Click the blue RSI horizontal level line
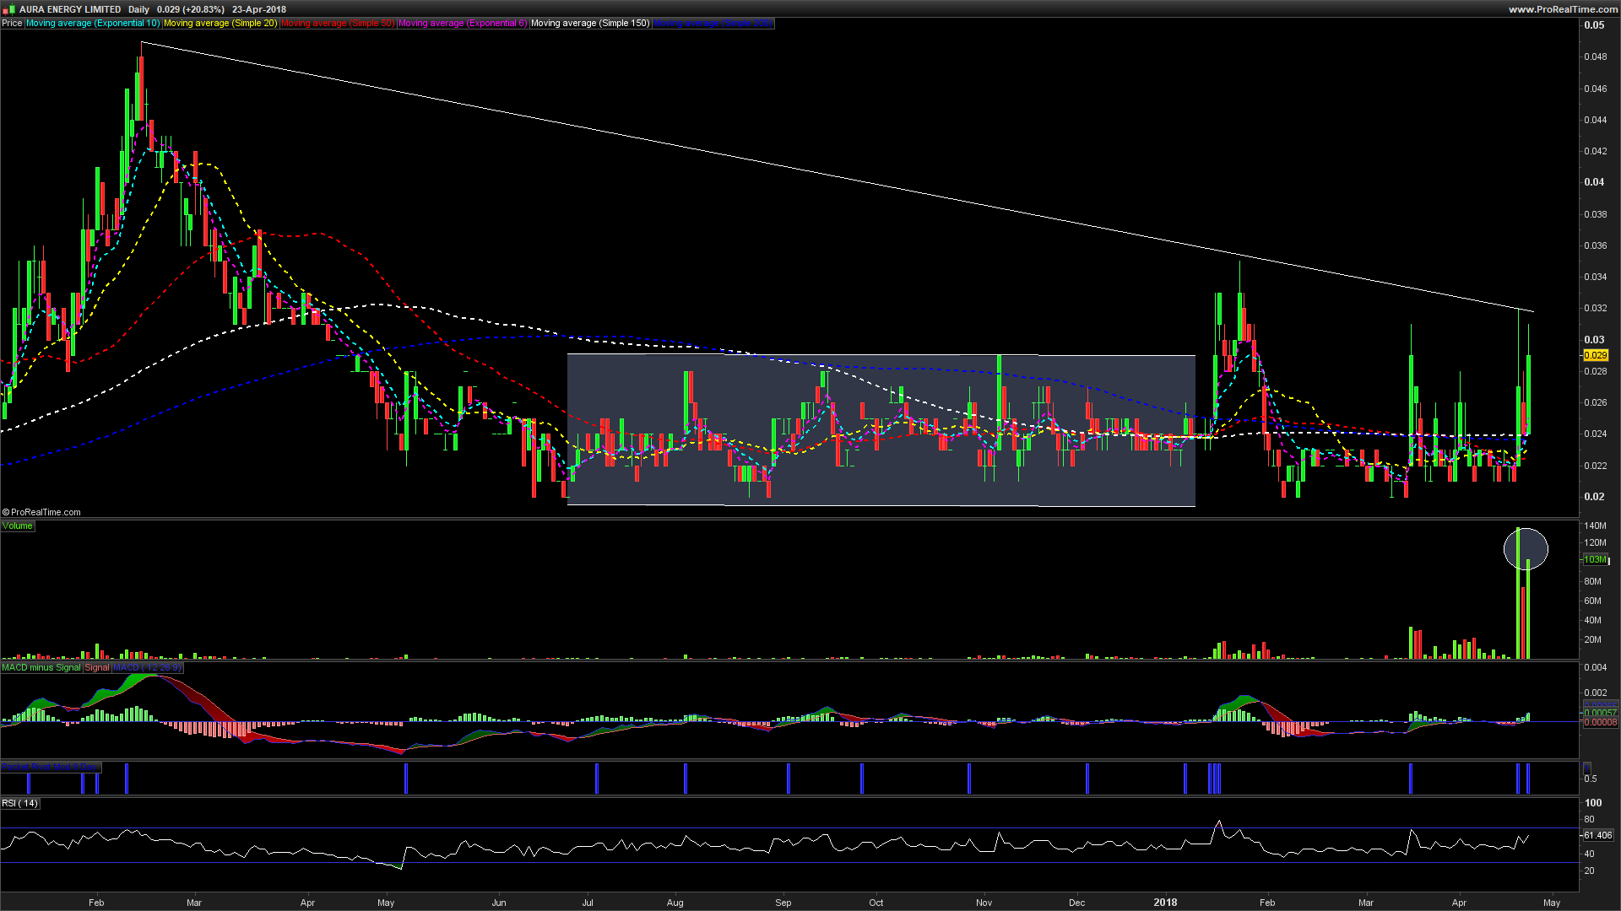 (x=789, y=862)
